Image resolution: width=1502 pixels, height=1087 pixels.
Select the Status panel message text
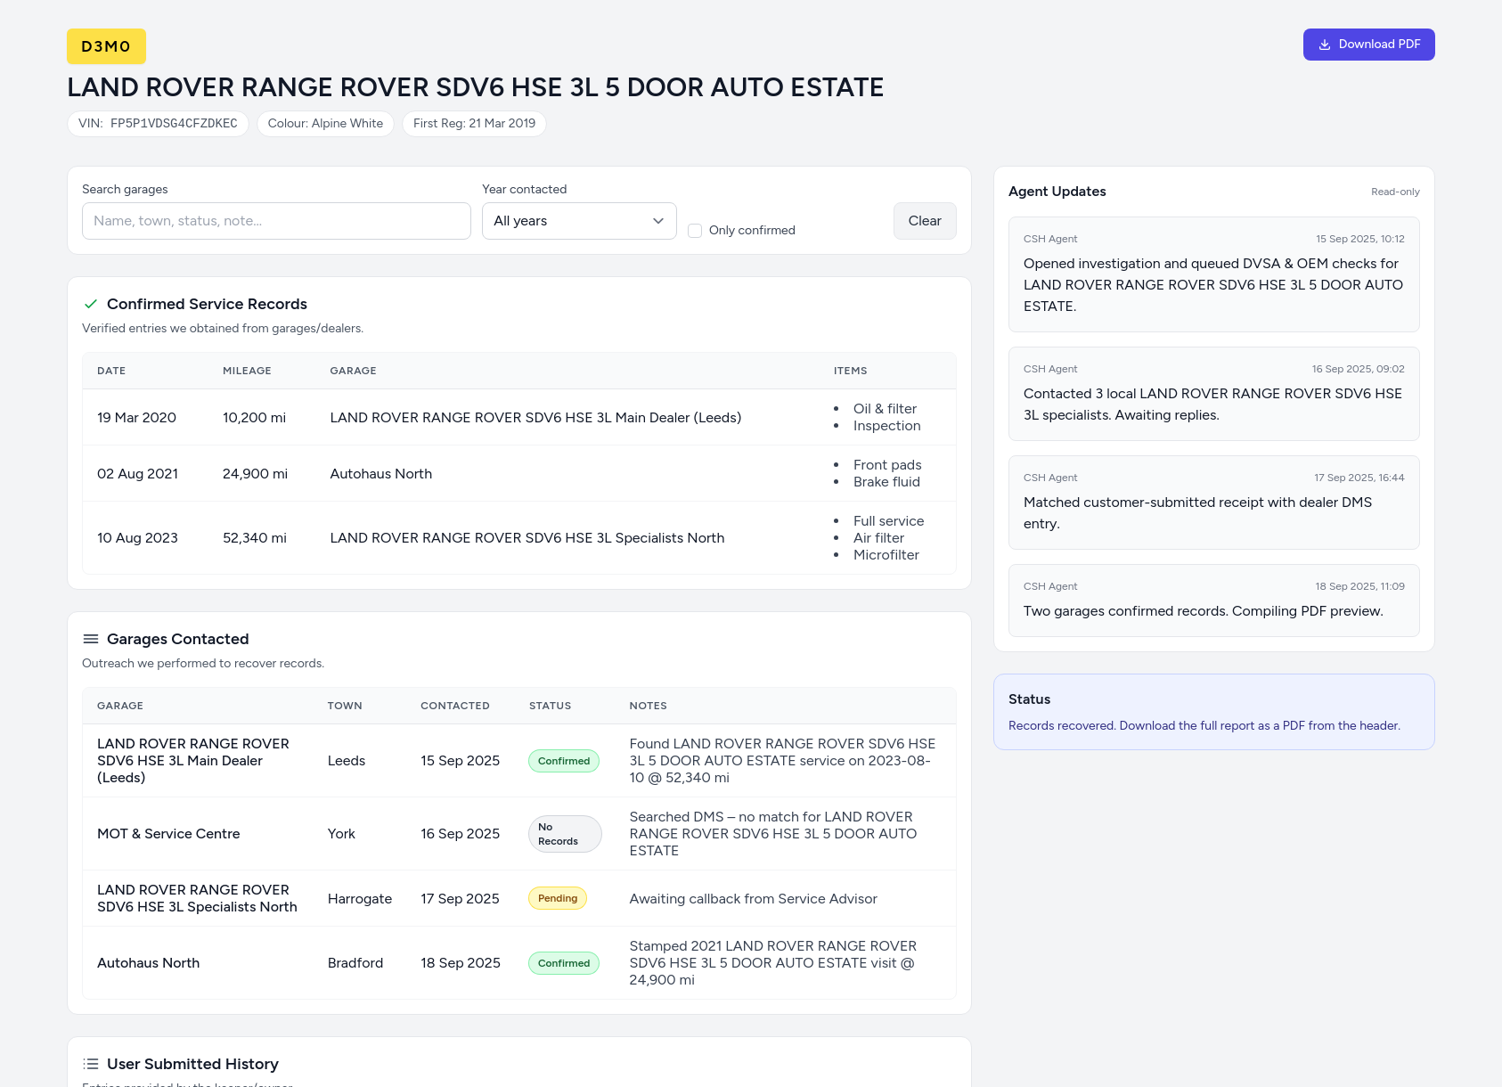tap(1204, 725)
